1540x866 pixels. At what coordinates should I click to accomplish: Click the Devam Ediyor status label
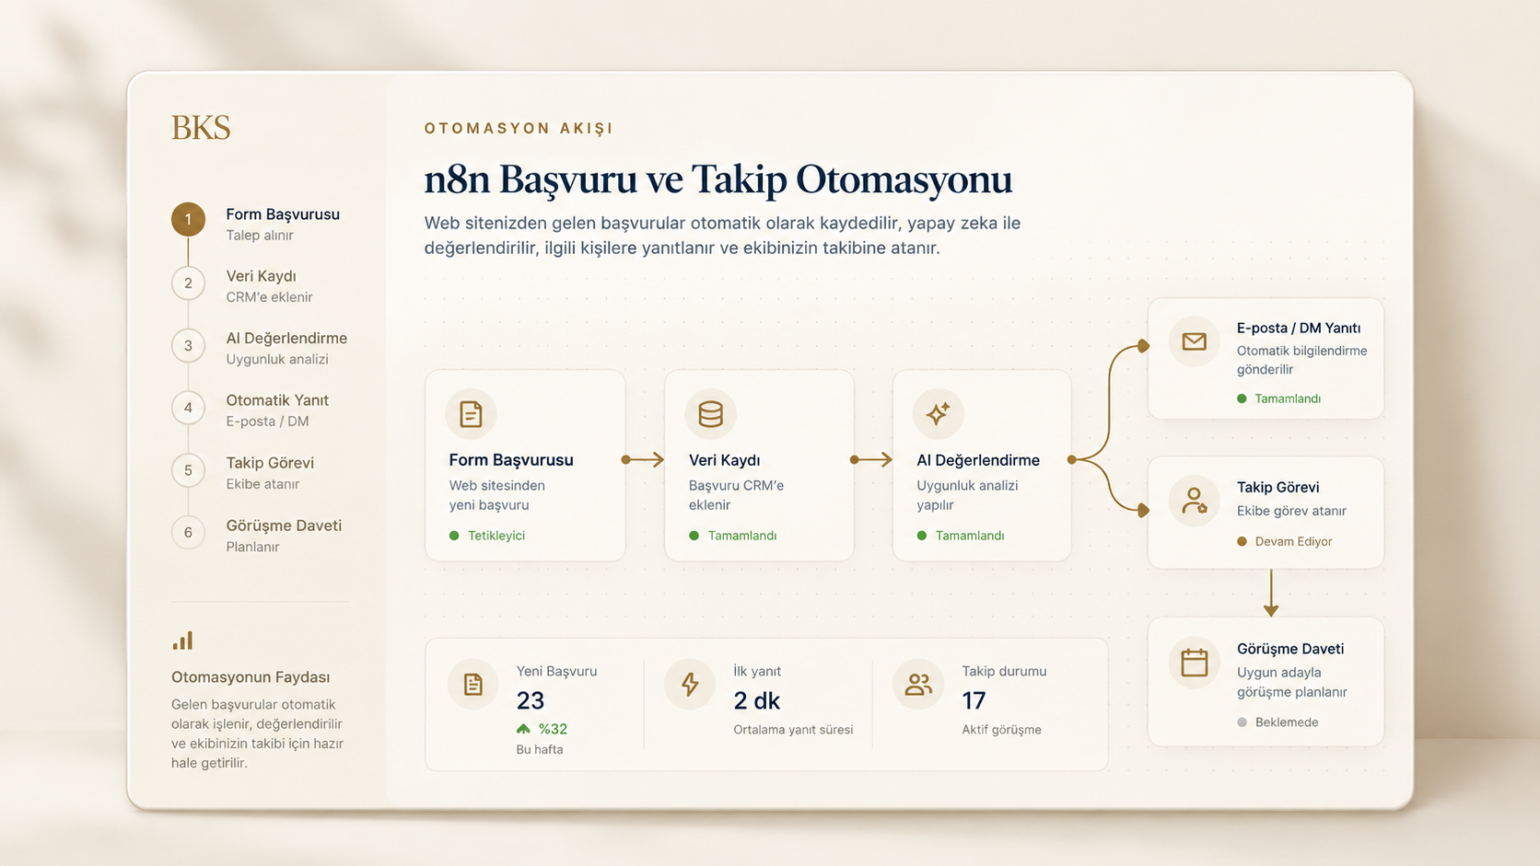tap(1293, 541)
